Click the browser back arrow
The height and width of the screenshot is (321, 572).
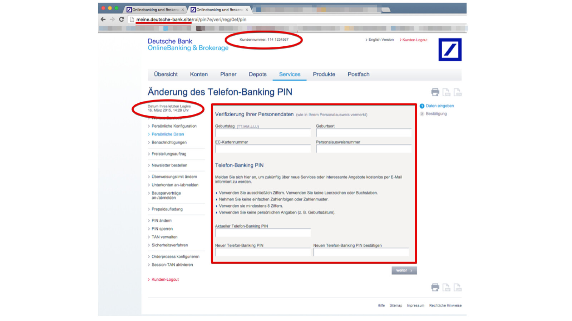tap(103, 19)
